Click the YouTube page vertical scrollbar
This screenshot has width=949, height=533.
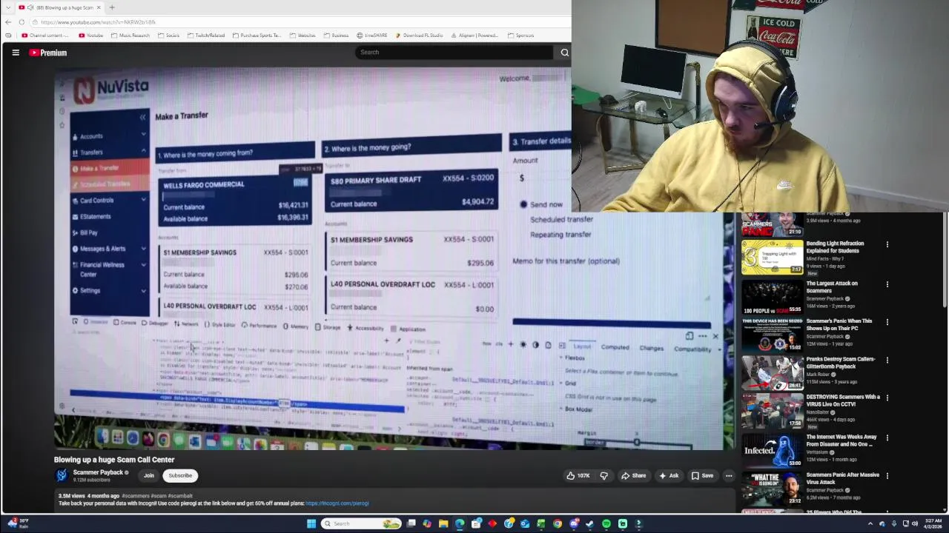[x=945, y=259]
